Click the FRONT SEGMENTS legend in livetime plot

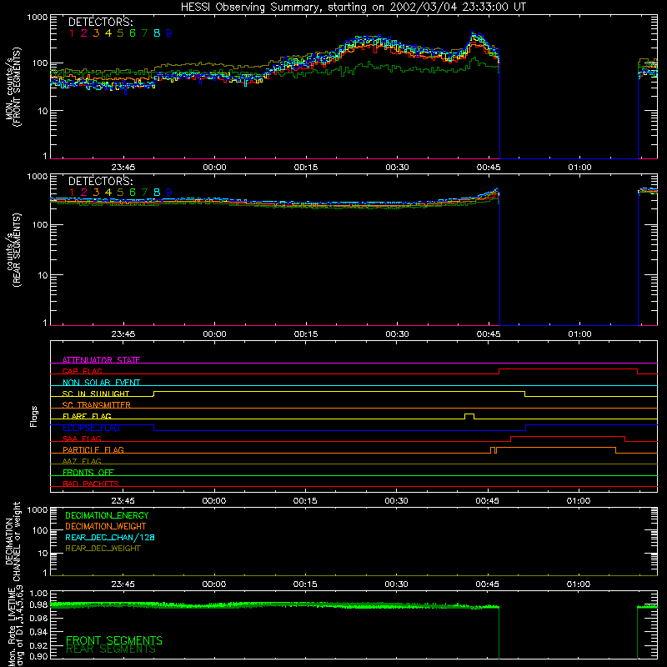[114, 640]
